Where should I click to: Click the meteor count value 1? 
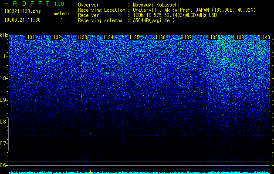click(62, 20)
